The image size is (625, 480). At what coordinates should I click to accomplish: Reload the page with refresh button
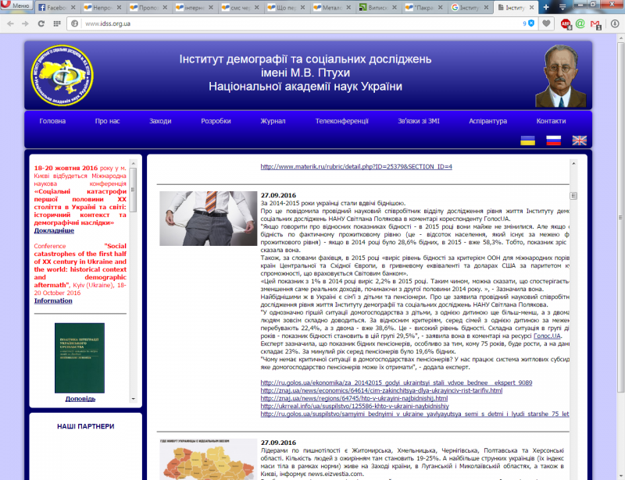click(x=42, y=23)
